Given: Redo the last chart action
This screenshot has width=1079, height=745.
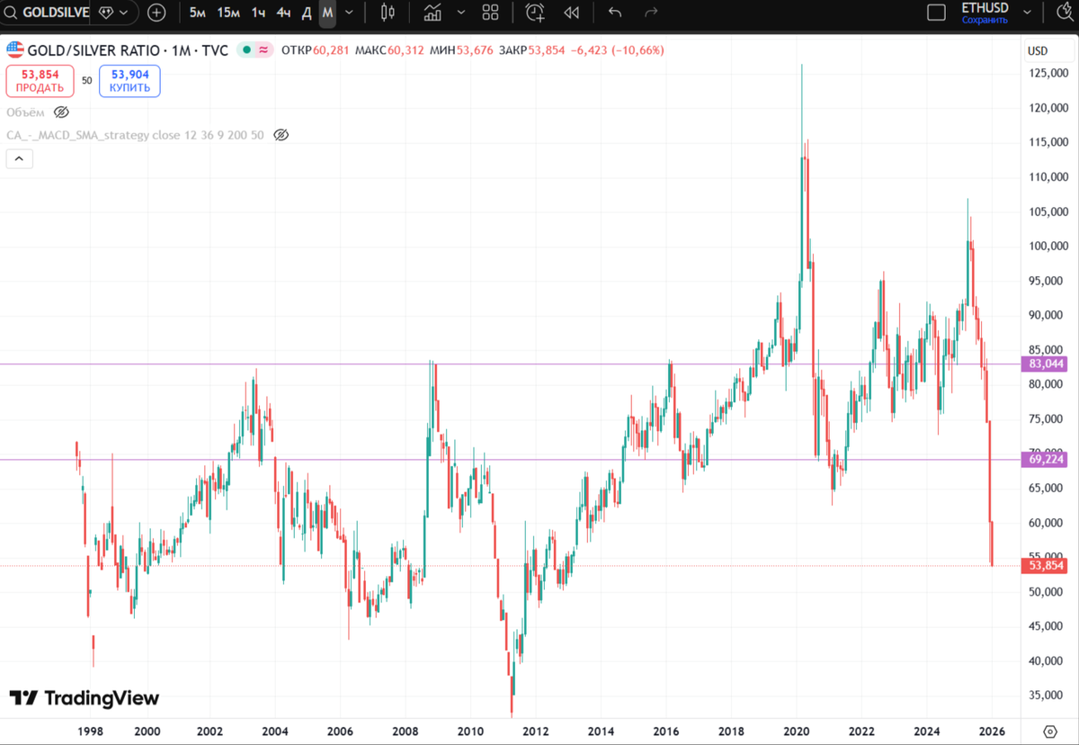Looking at the screenshot, I should pos(652,13).
